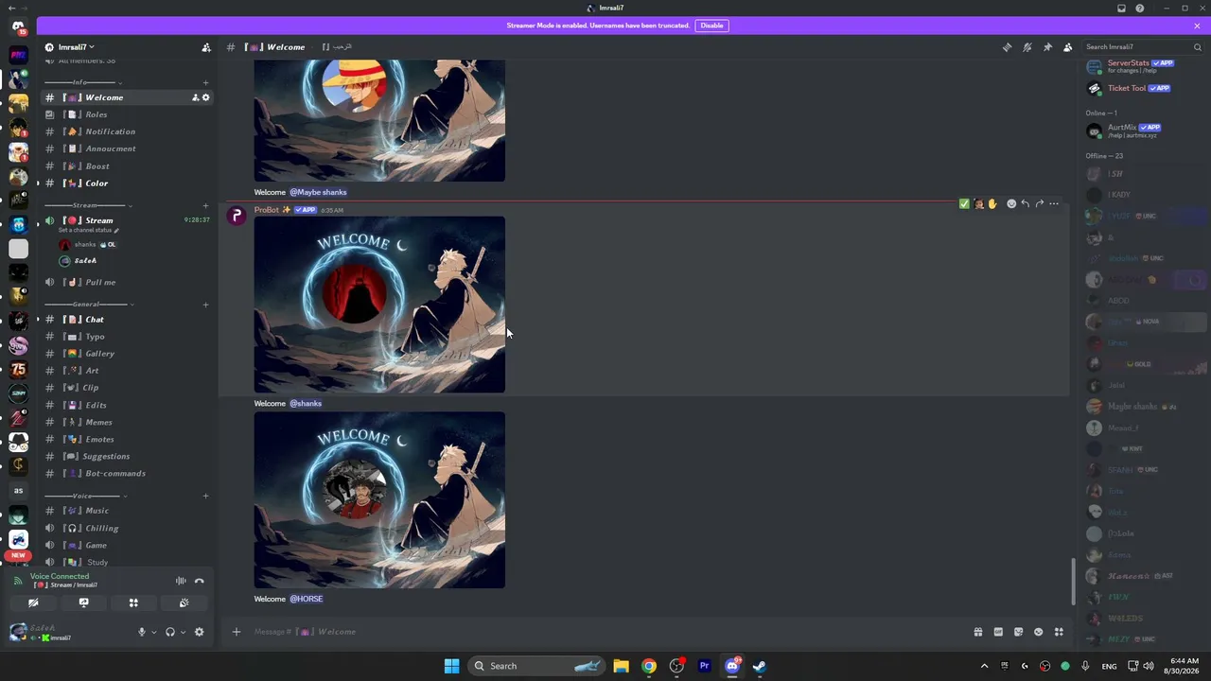Open the welcome image above @shanks
The height and width of the screenshot is (681, 1211).
click(x=379, y=305)
